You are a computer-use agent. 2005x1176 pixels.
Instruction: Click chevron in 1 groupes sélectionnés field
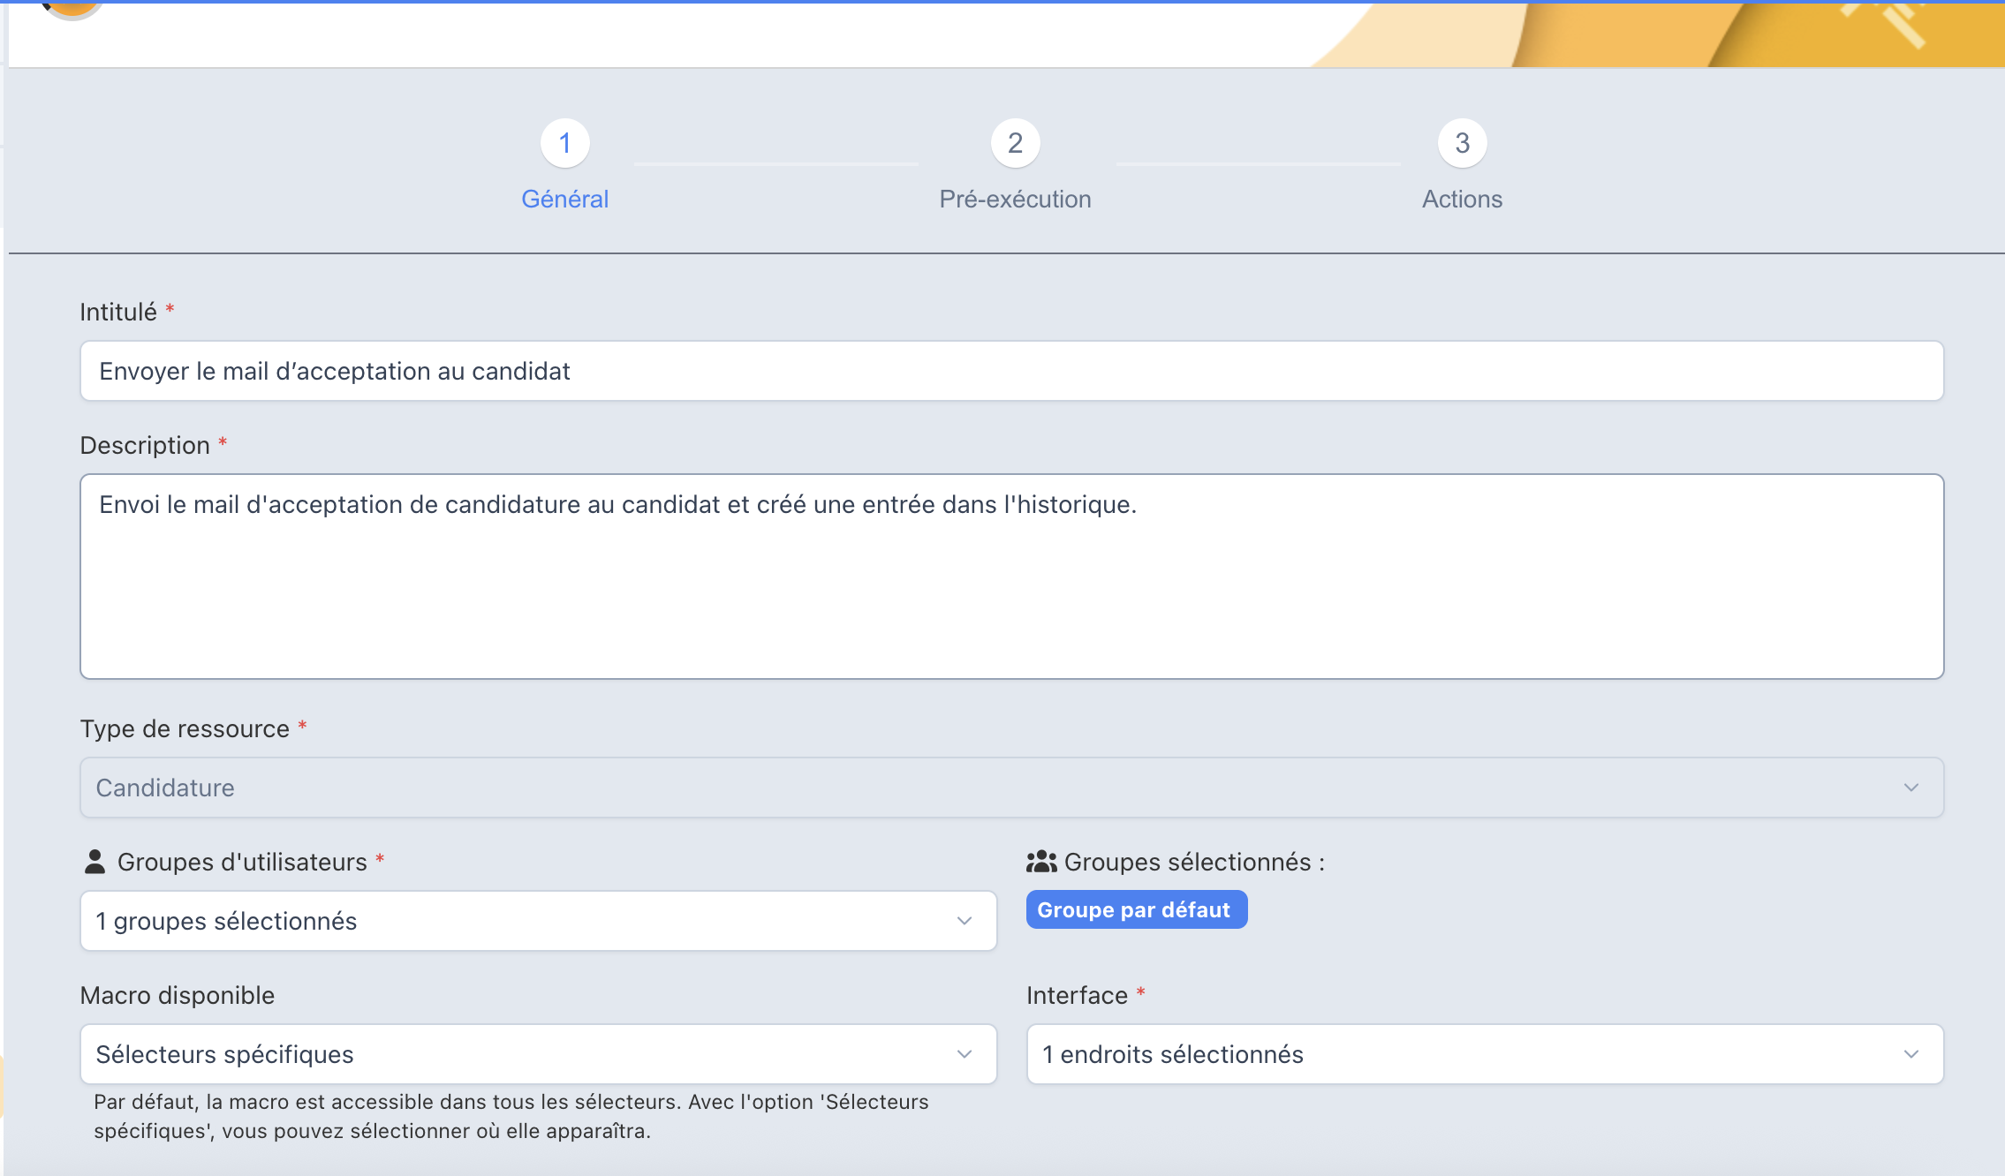[x=965, y=921]
